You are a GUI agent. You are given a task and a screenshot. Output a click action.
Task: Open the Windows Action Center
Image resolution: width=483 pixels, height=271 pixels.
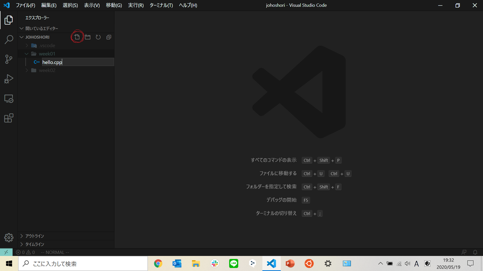coord(470,263)
